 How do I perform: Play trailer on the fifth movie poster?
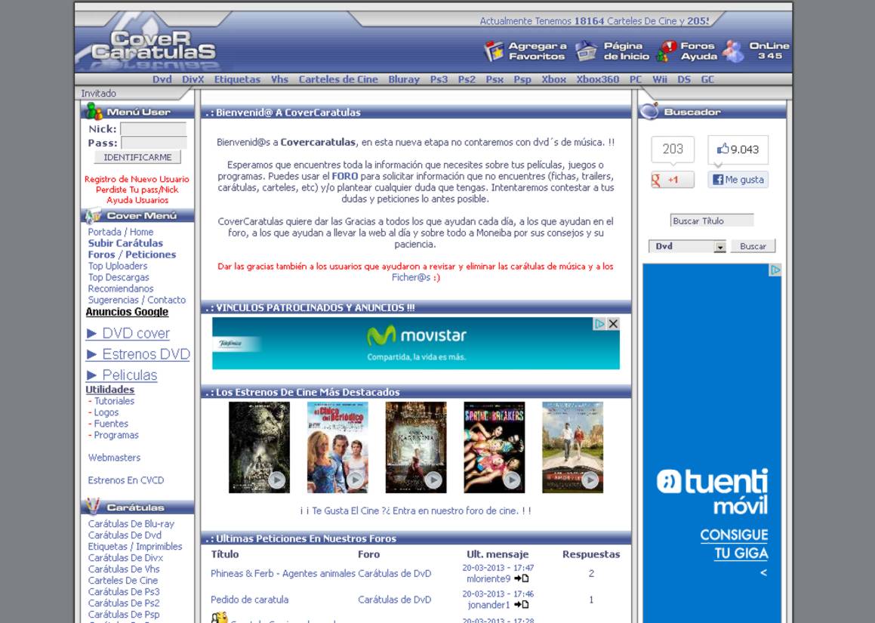(x=590, y=480)
